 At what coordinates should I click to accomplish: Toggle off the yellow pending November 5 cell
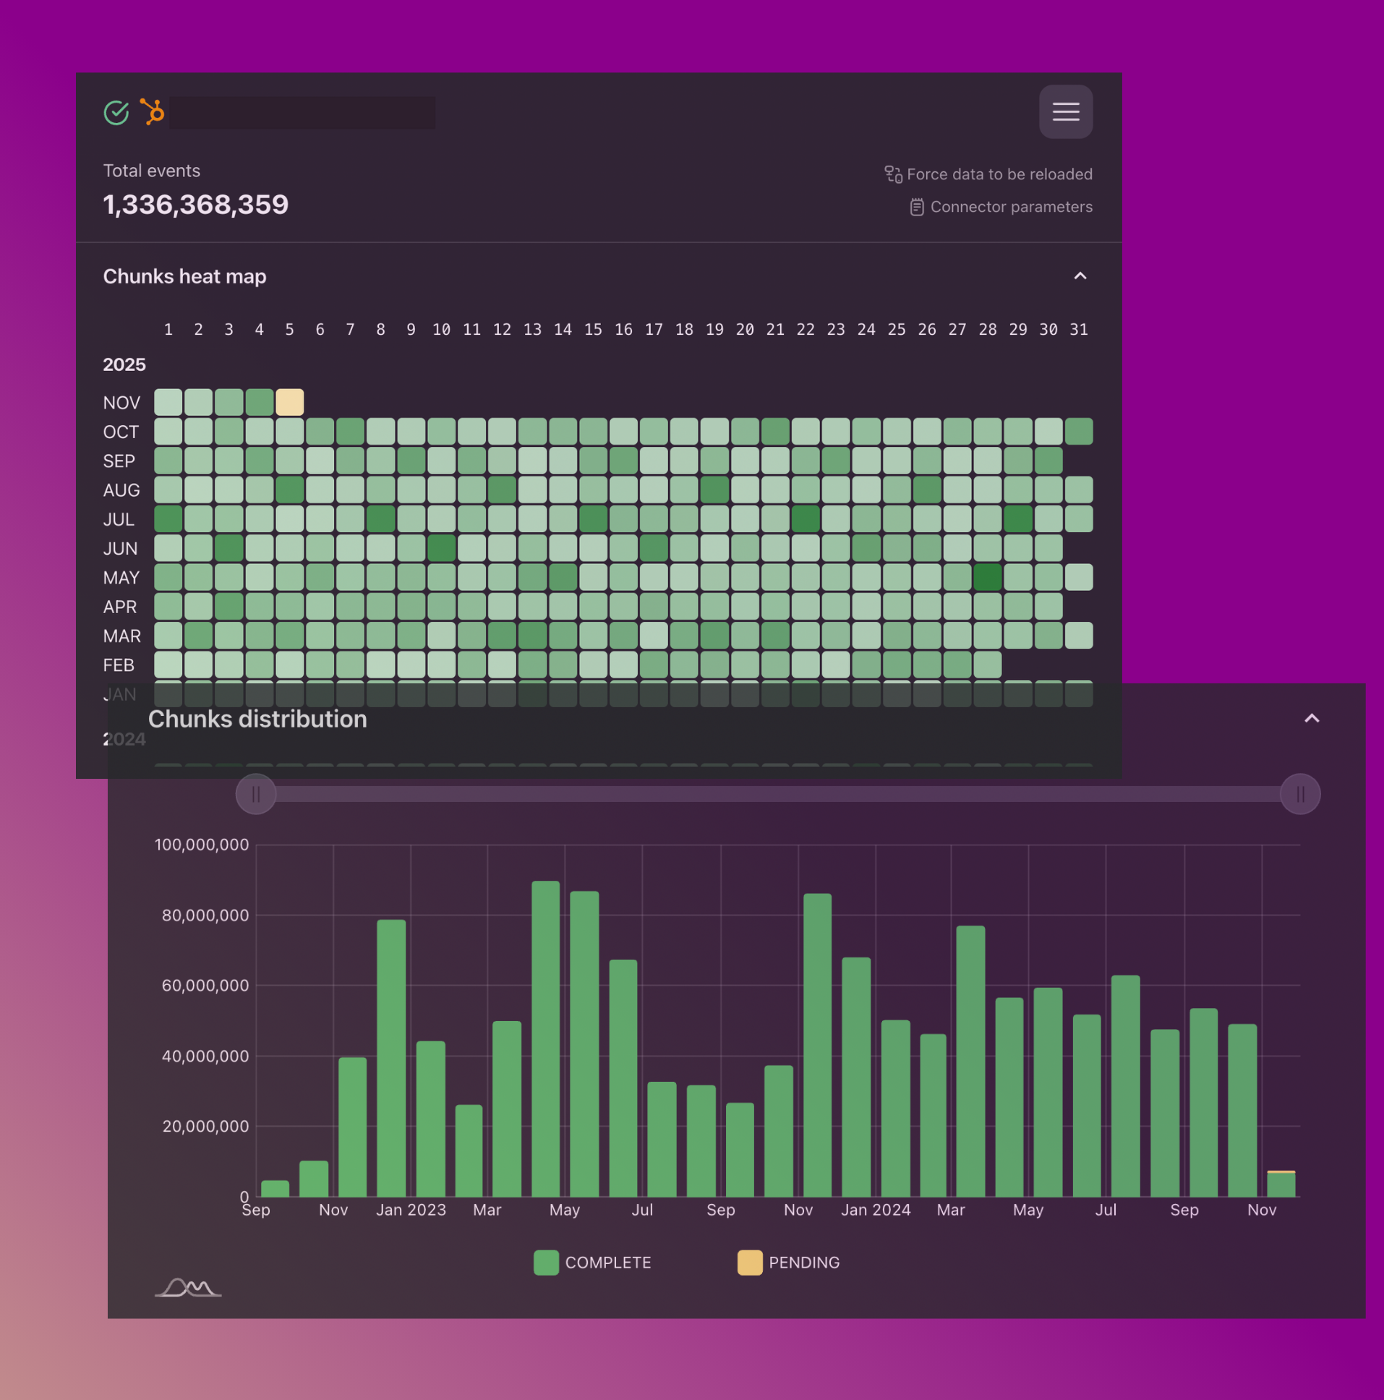(x=289, y=402)
